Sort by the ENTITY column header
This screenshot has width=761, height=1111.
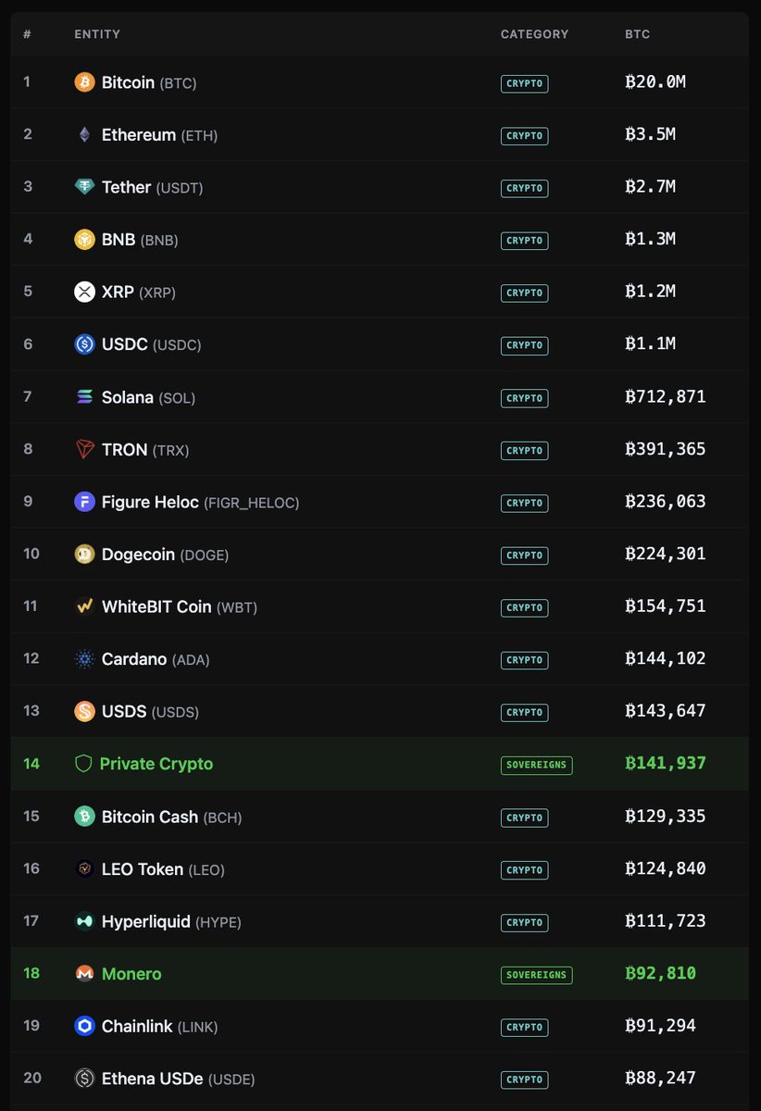(x=97, y=34)
